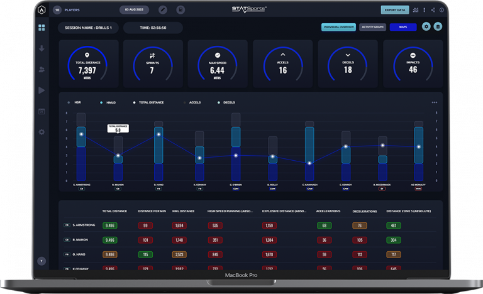Open the chart's three-dot options menu

[434, 102]
